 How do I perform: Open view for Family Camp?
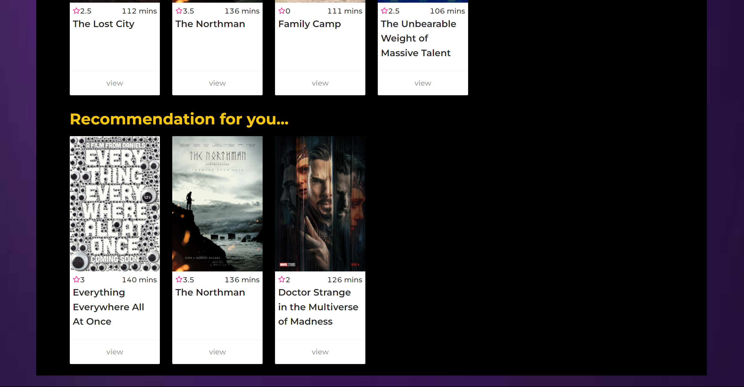(320, 83)
